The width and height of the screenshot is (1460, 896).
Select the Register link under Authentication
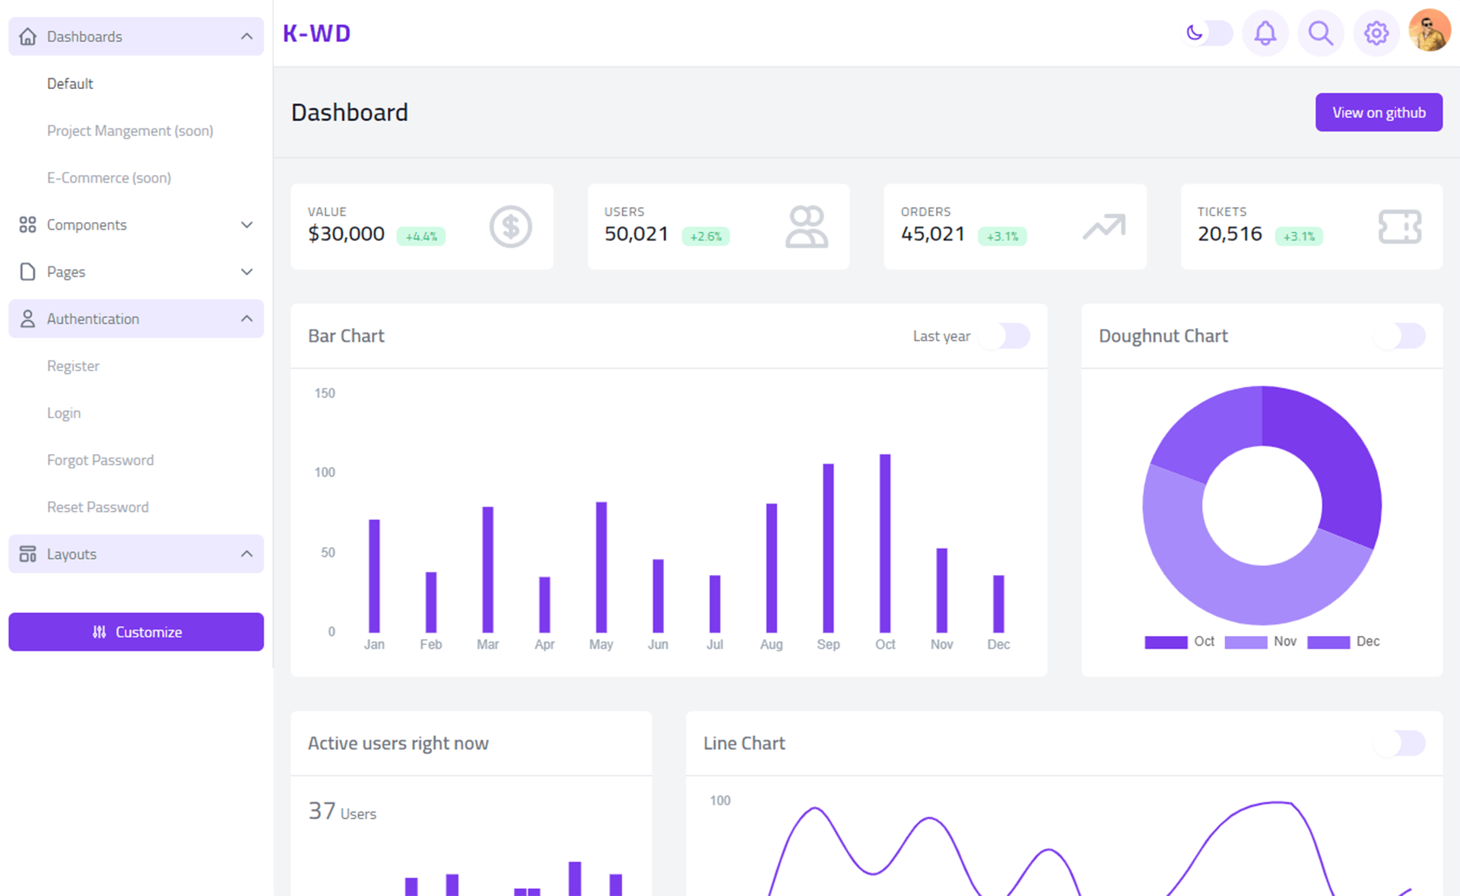point(72,365)
